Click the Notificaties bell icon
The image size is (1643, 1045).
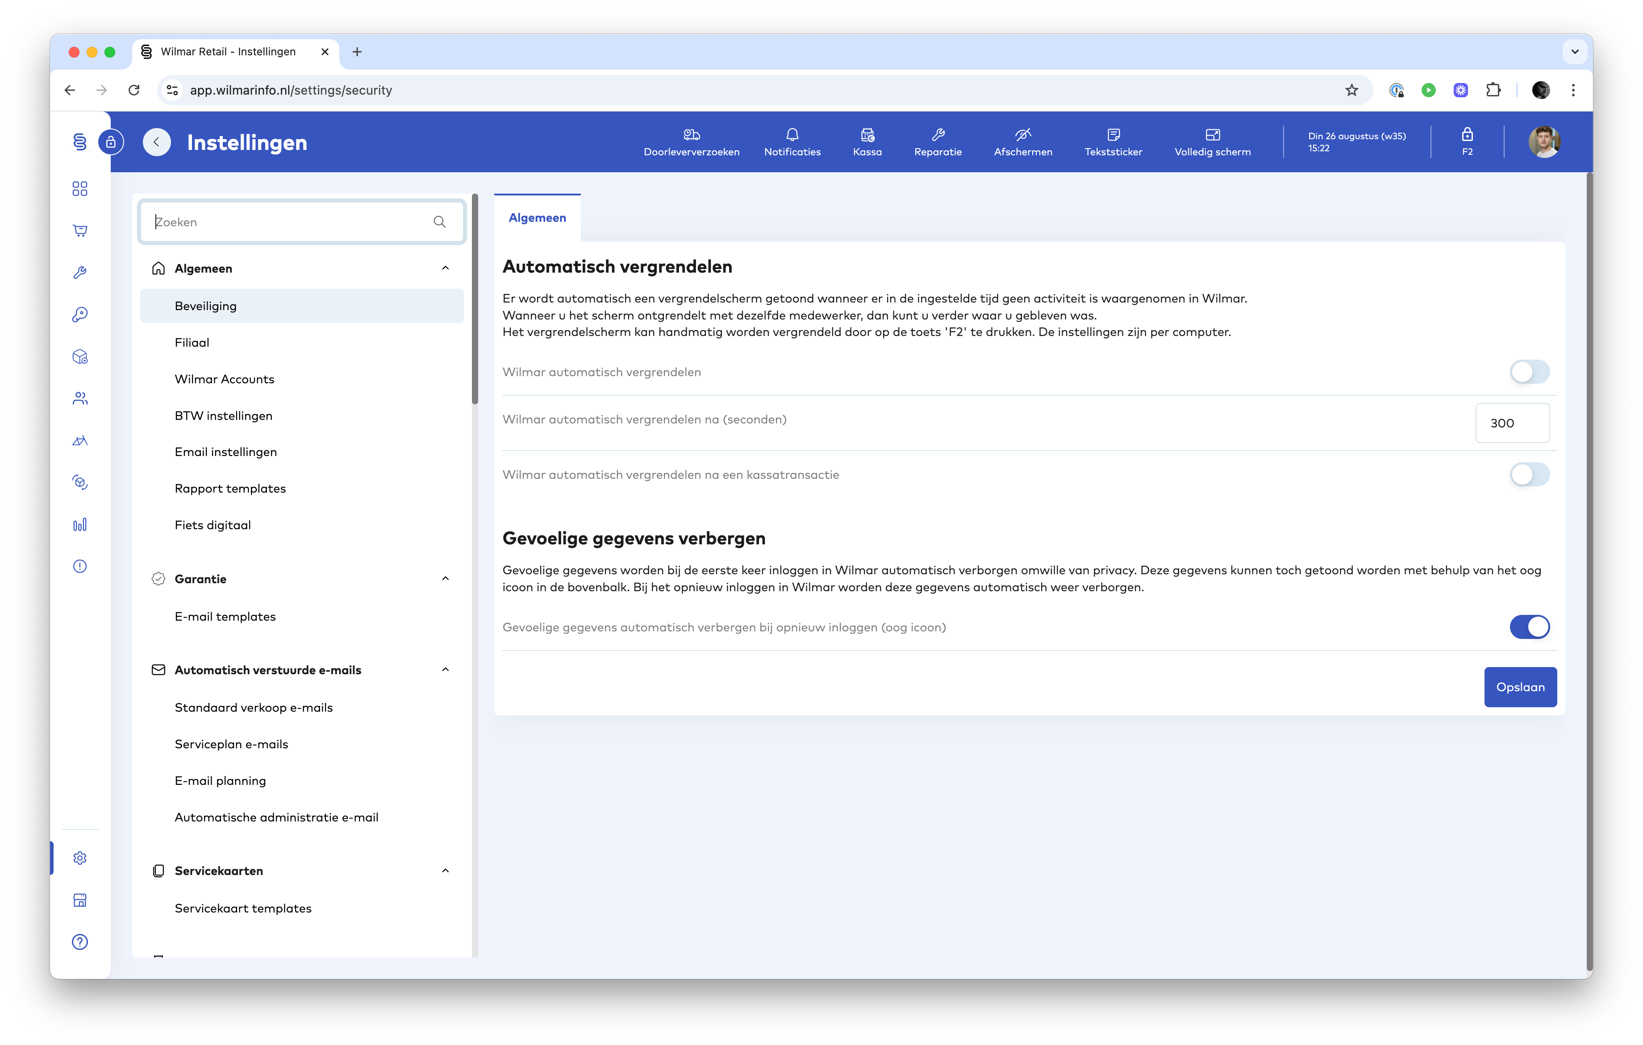[x=792, y=134]
